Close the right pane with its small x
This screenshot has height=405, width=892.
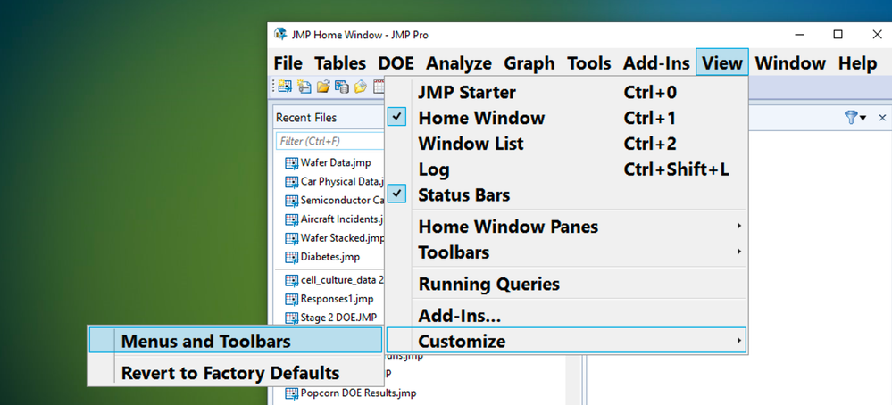pos(882,118)
